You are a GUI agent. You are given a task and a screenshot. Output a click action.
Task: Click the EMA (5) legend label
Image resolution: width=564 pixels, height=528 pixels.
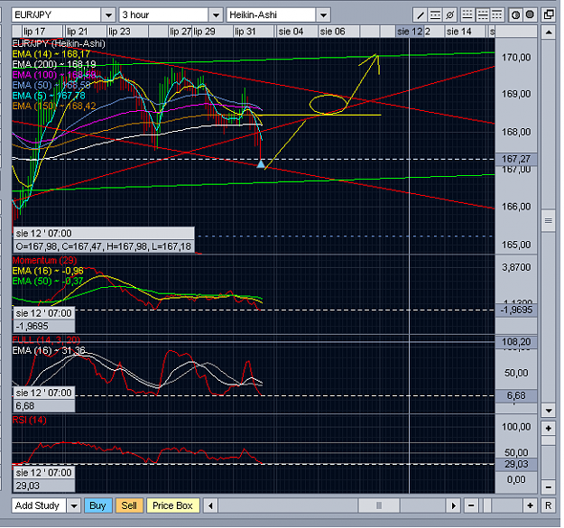[49, 96]
